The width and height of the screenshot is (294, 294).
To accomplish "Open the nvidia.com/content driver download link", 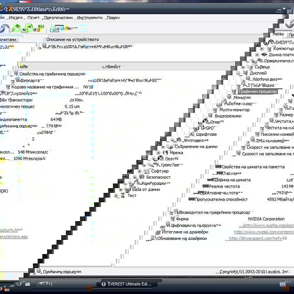I will click(x=264, y=232).
